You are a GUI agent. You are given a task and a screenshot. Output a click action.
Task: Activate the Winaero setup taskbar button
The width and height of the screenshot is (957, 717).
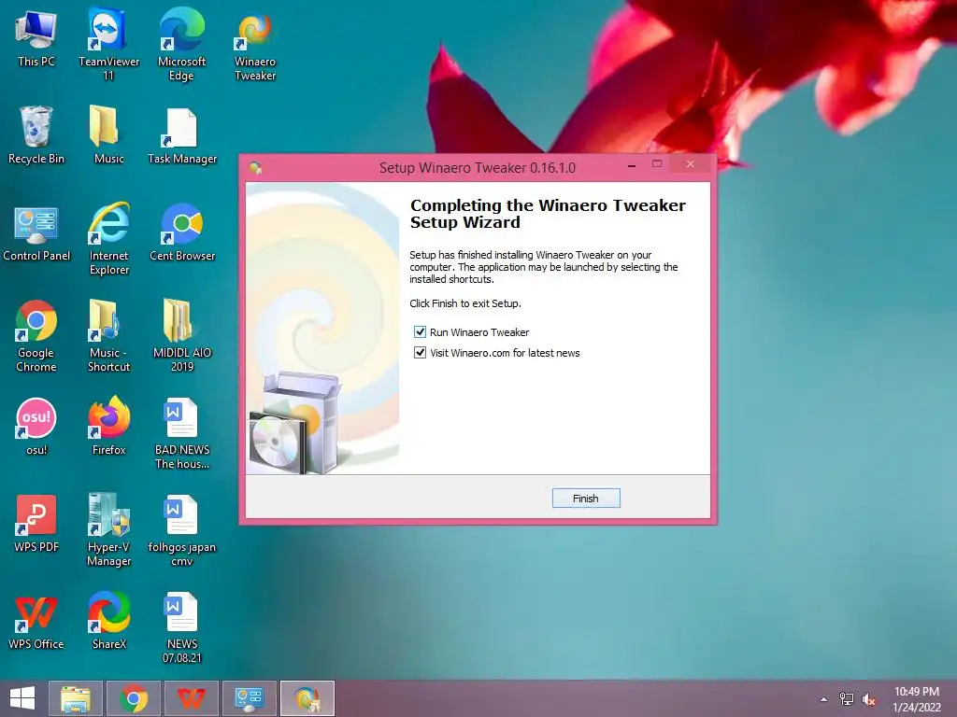coord(307,698)
